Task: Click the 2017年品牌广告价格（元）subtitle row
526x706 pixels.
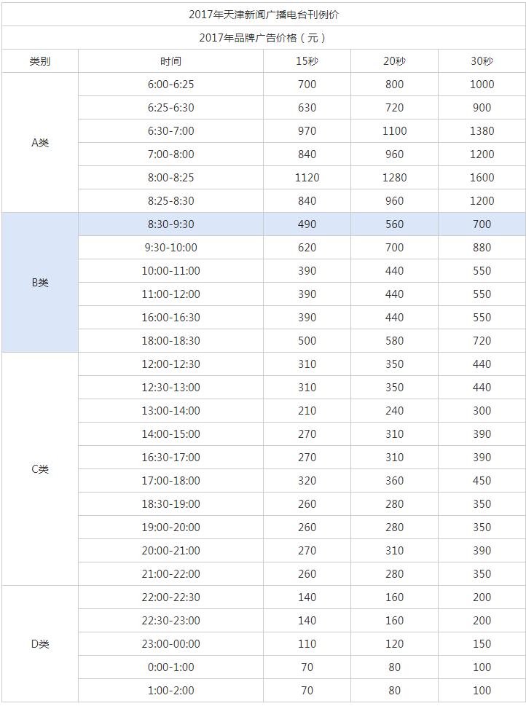Action: pyautogui.click(x=264, y=37)
